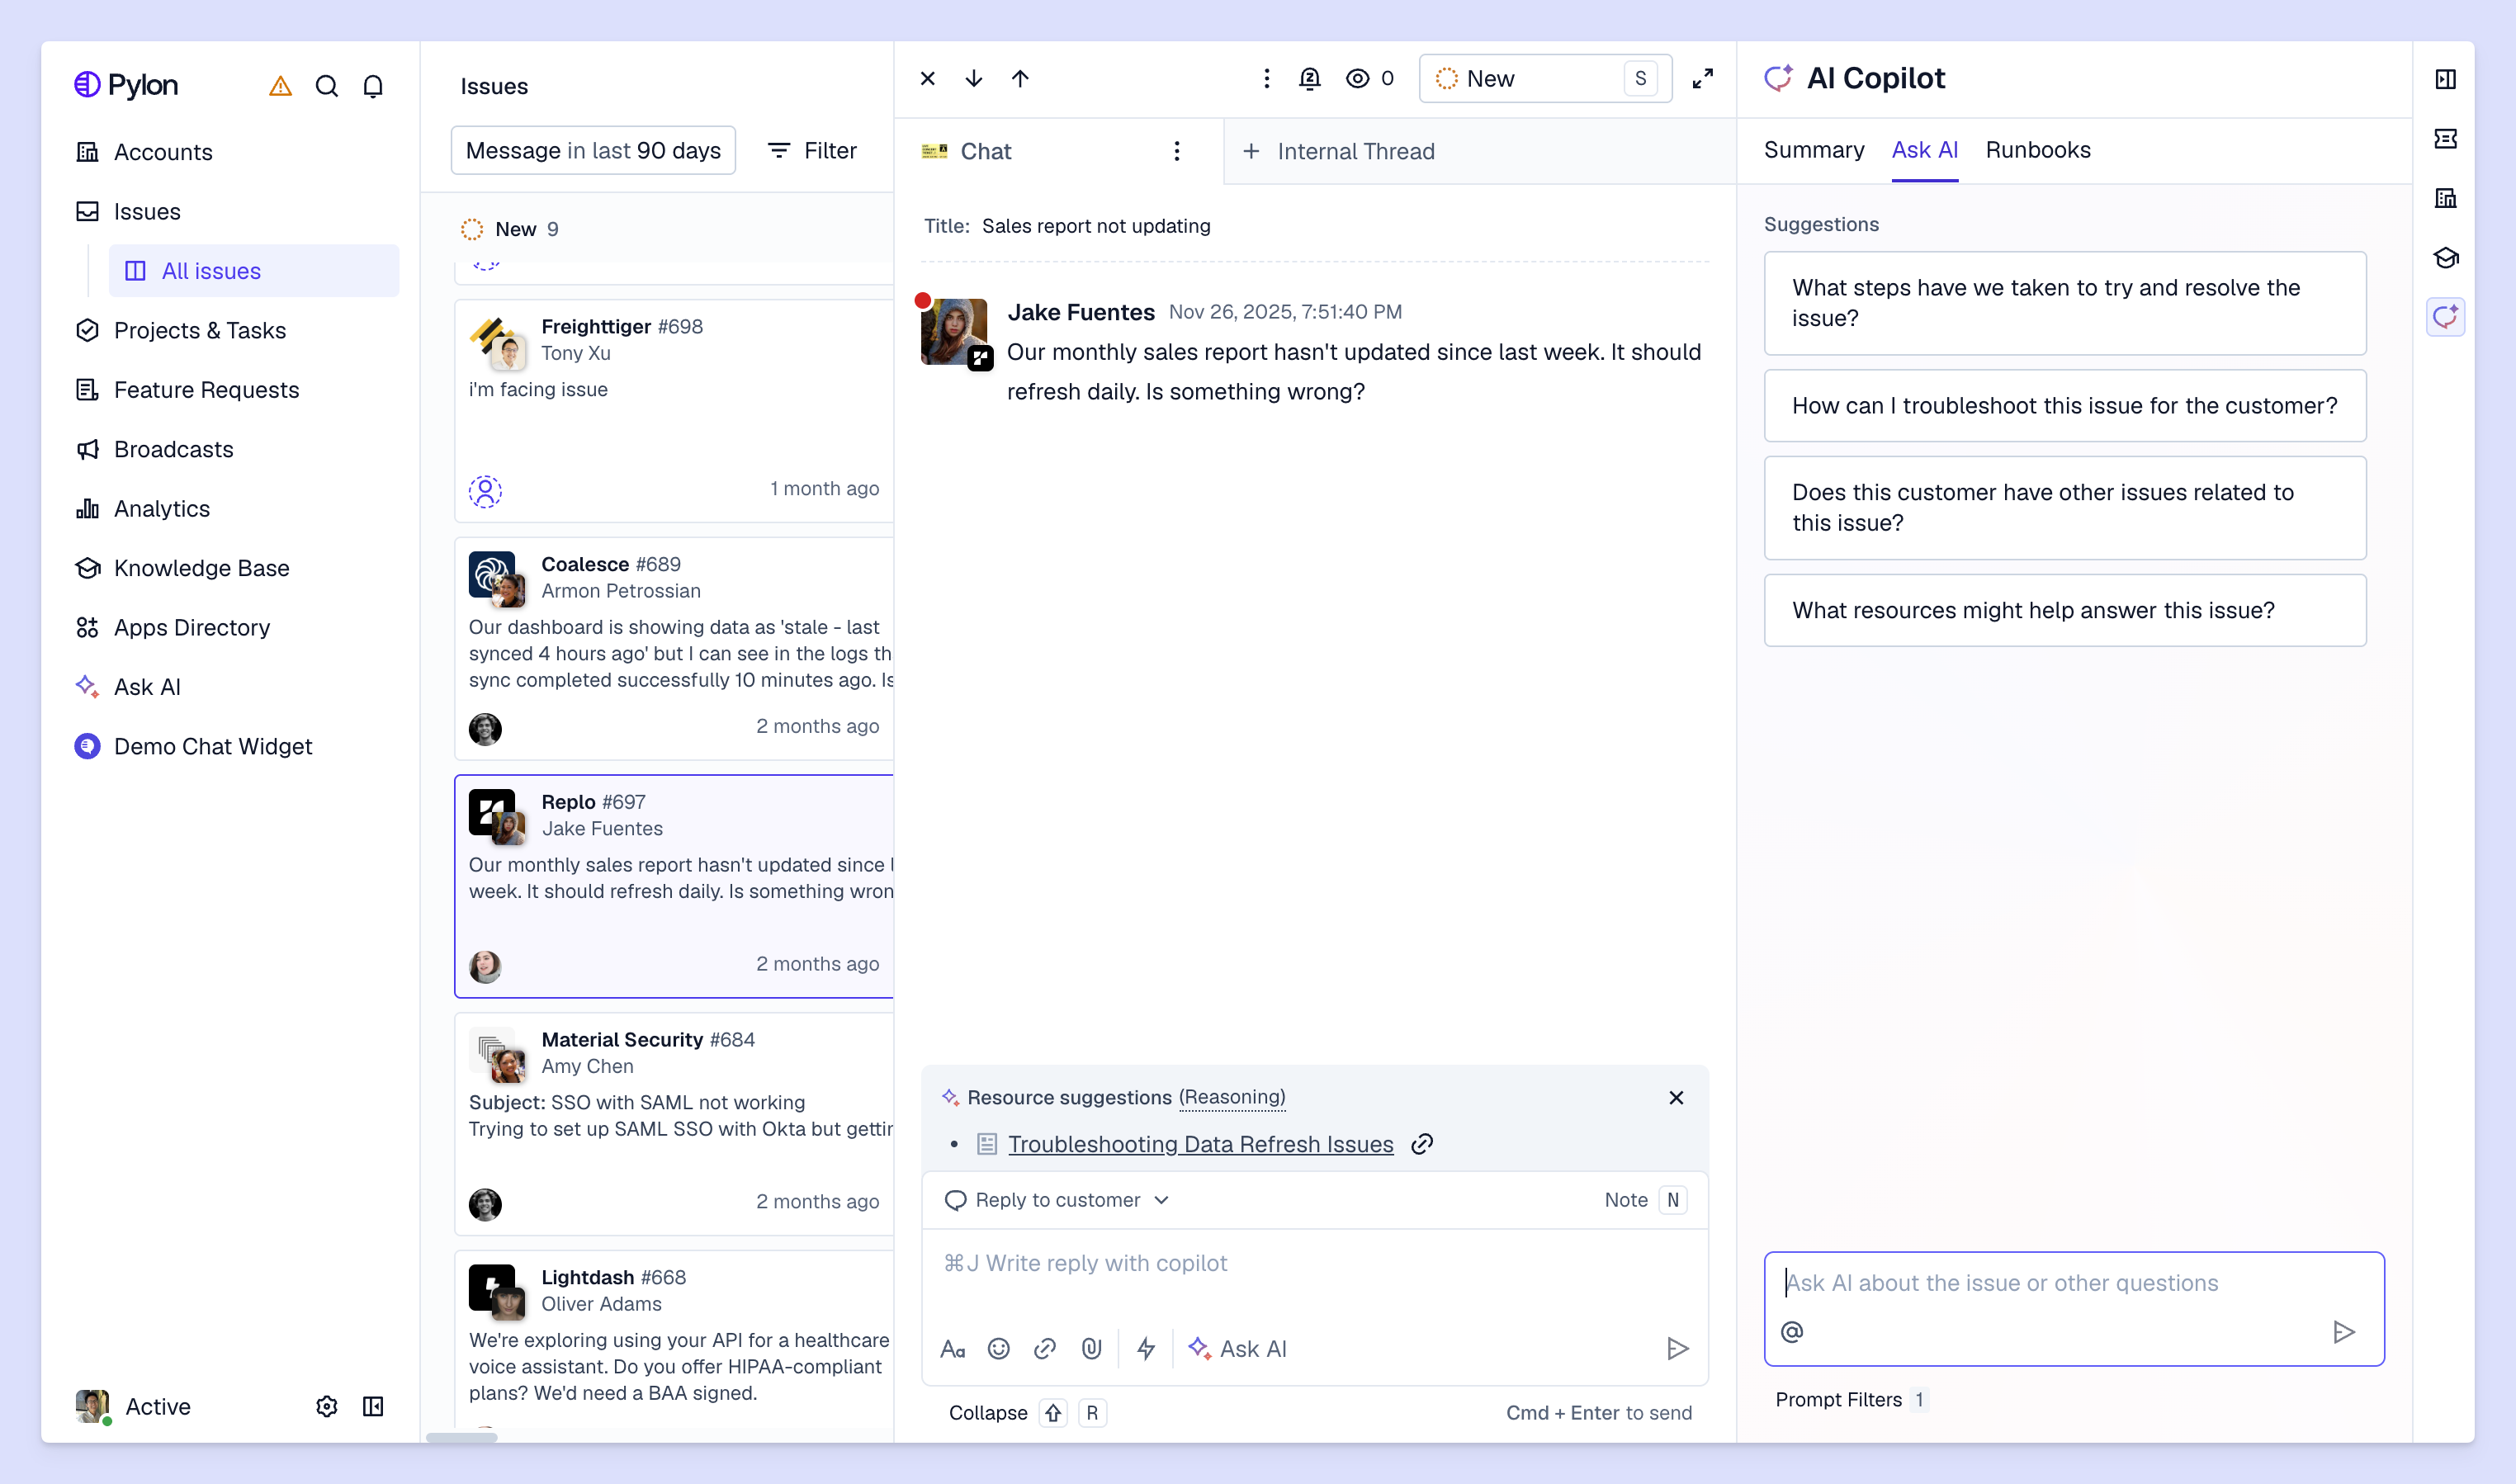The width and height of the screenshot is (2516, 1484).
Task: Click the snooze bell icon in issue header
Action: pos(1309,78)
